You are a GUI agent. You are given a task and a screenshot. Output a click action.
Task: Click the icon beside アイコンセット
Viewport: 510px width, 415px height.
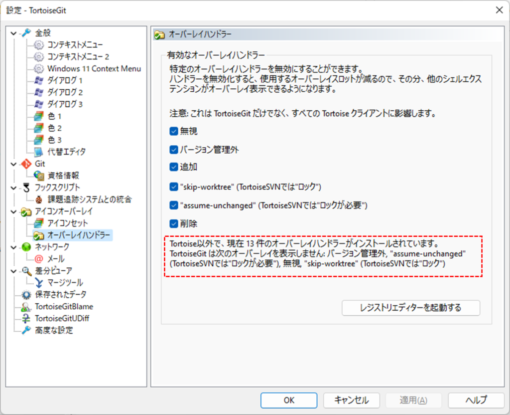[x=39, y=223]
